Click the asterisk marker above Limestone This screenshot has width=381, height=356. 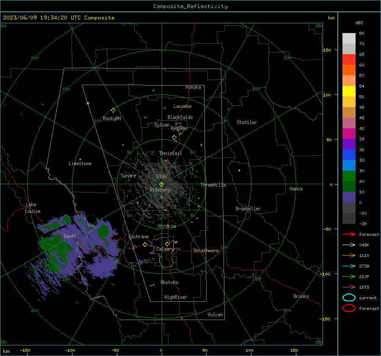[80, 160]
